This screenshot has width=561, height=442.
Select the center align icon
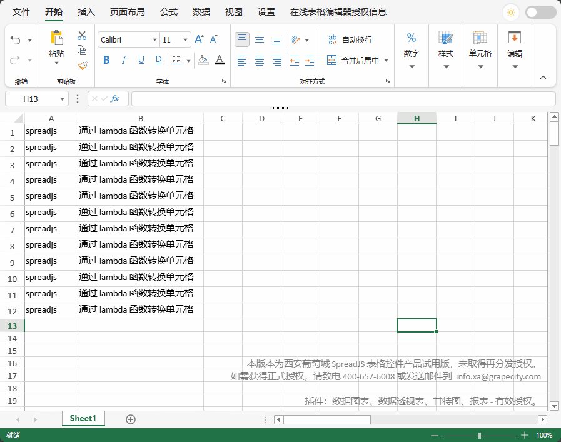tap(259, 60)
